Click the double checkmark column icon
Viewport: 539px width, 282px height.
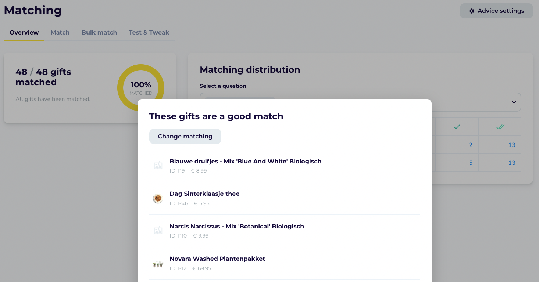[x=500, y=127]
